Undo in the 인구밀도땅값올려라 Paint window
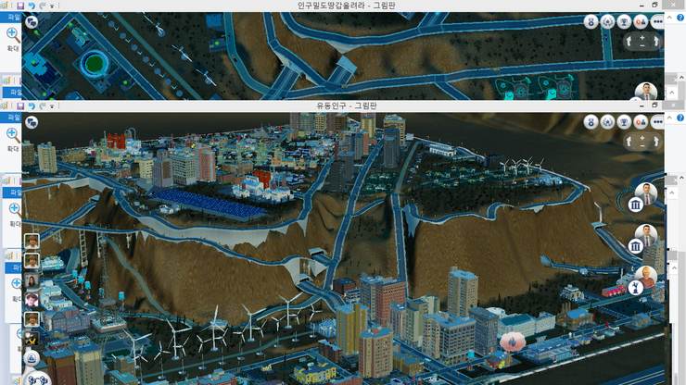 32,6
